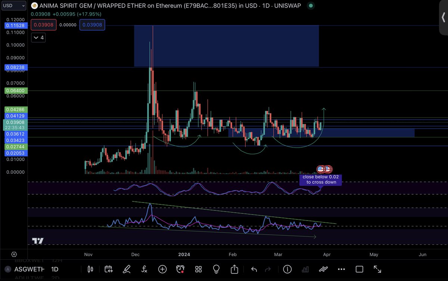Image resolution: width=448 pixels, height=281 pixels.
Task: Expand the collapsed 4 indicators legend
Action: click(38, 37)
